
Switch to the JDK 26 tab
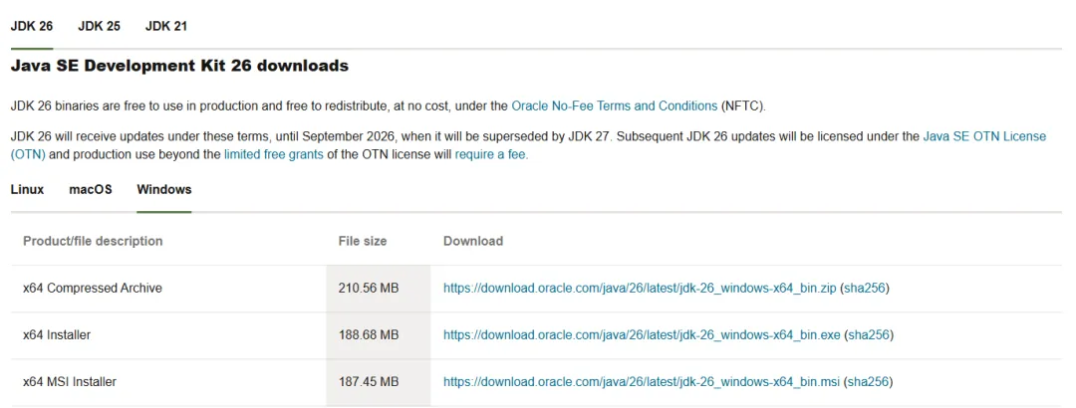(x=32, y=26)
